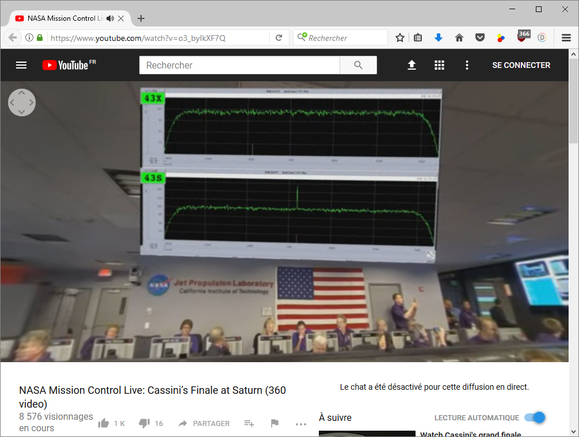Image resolution: width=579 pixels, height=437 pixels.
Task: Click SE CONNECTER to sign in
Action: click(521, 65)
